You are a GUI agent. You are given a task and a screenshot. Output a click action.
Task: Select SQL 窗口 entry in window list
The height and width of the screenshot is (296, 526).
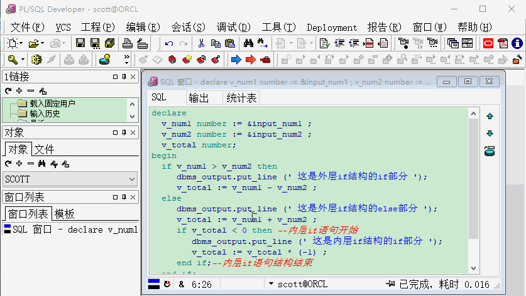point(71,230)
